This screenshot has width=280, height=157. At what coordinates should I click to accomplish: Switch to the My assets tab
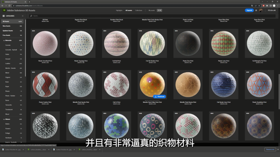tap(151, 10)
